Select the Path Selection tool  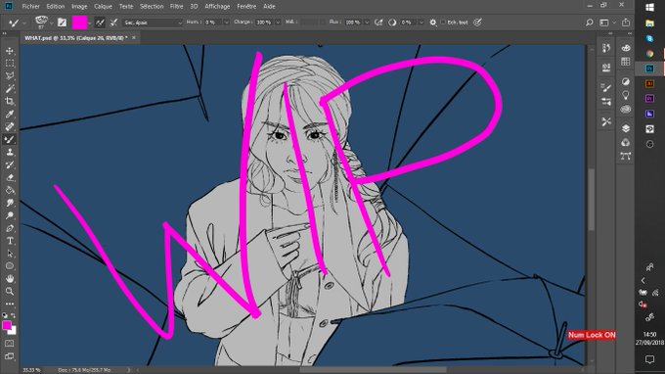pos(10,254)
